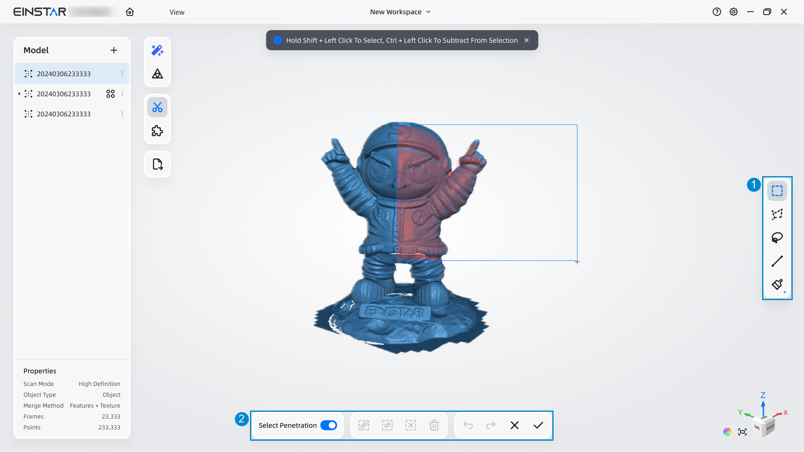Select the line selection tool
The height and width of the screenshot is (452, 804).
(777, 261)
